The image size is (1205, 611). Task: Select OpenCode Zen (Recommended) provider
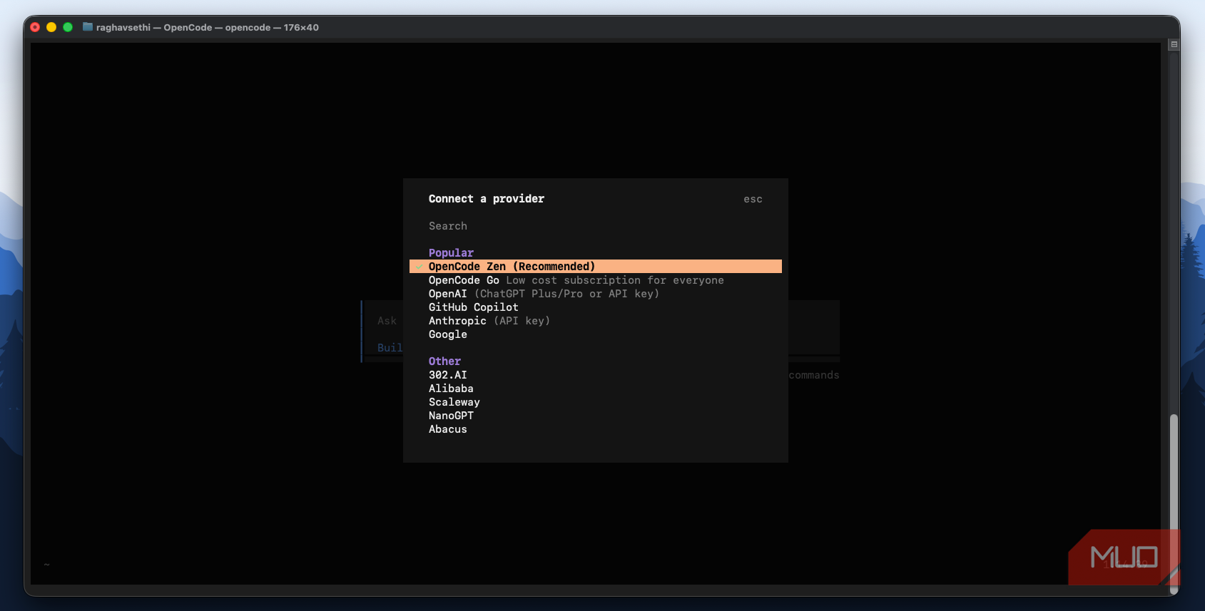[x=596, y=267]
